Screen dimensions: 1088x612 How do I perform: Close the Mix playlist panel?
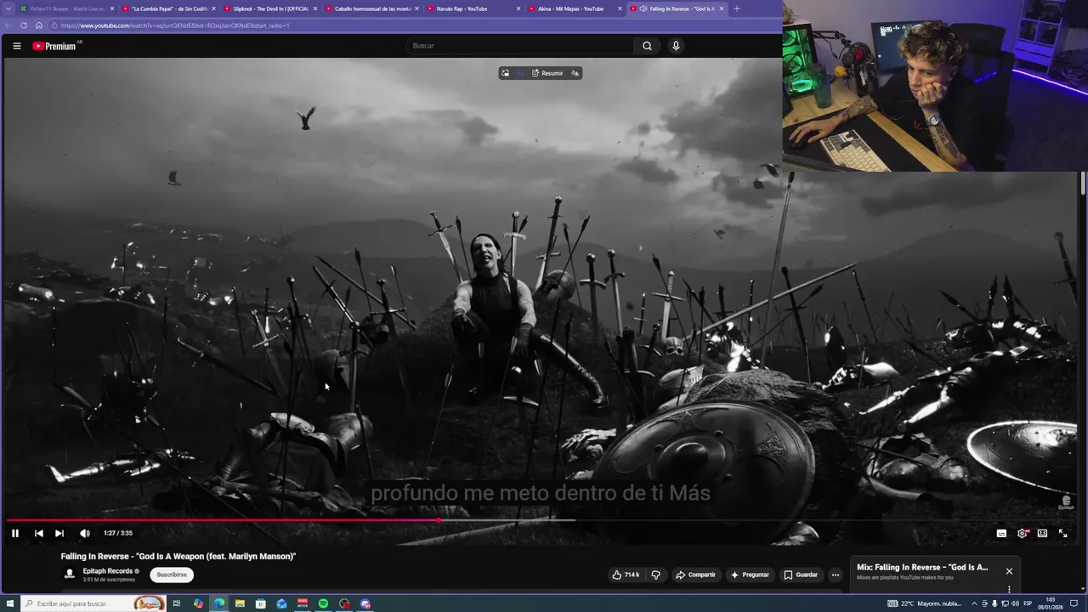tap(1009, 571)
